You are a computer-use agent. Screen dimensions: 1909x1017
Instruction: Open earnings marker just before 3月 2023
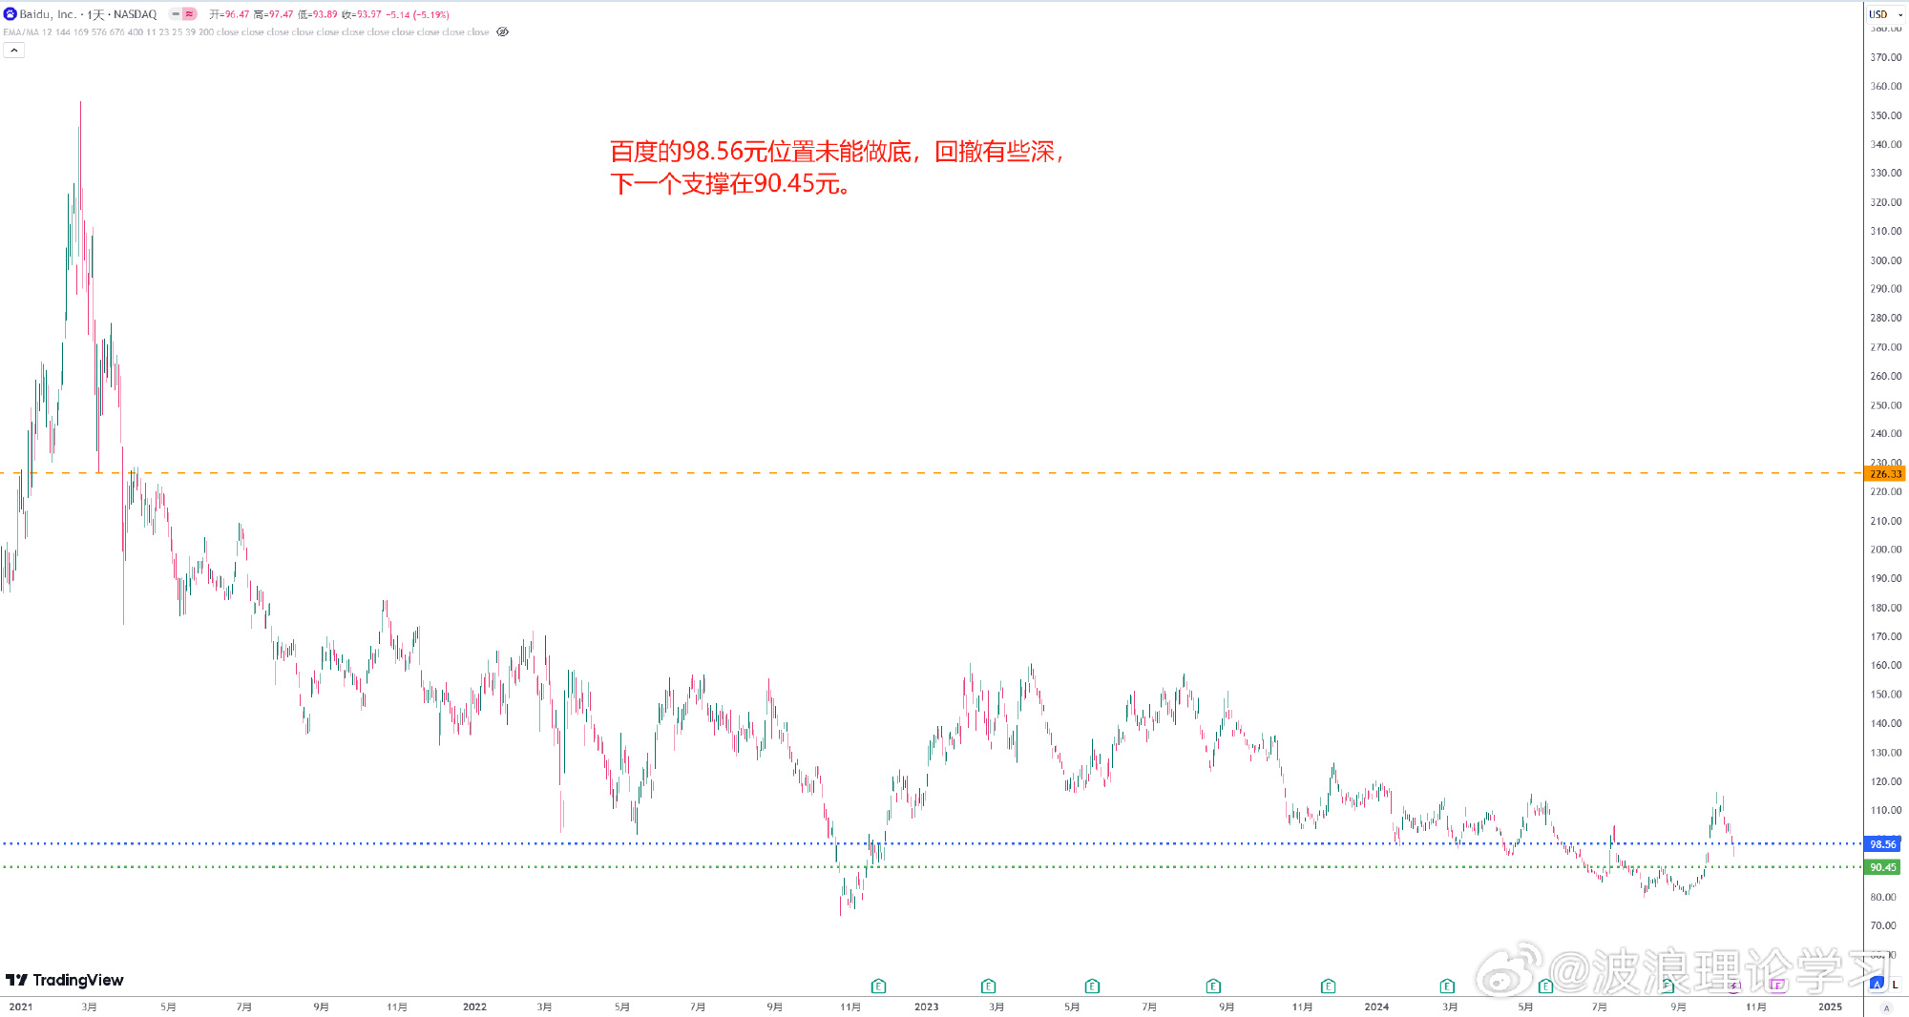point(989,986)
